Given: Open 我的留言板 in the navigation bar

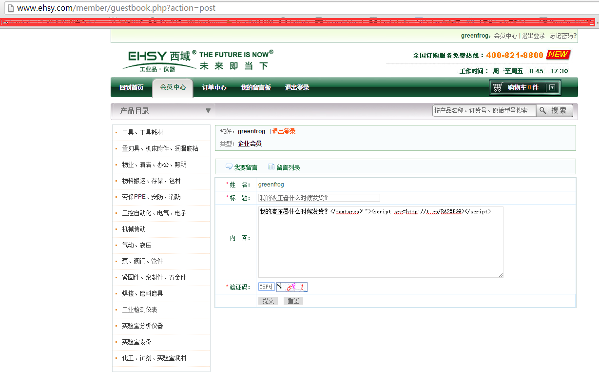Looking at the screenshot, I should tap(255, 88).
